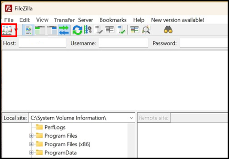Select the Program Files folder
Viewport: 229px width, 159px height.
[x=56, y=136]
